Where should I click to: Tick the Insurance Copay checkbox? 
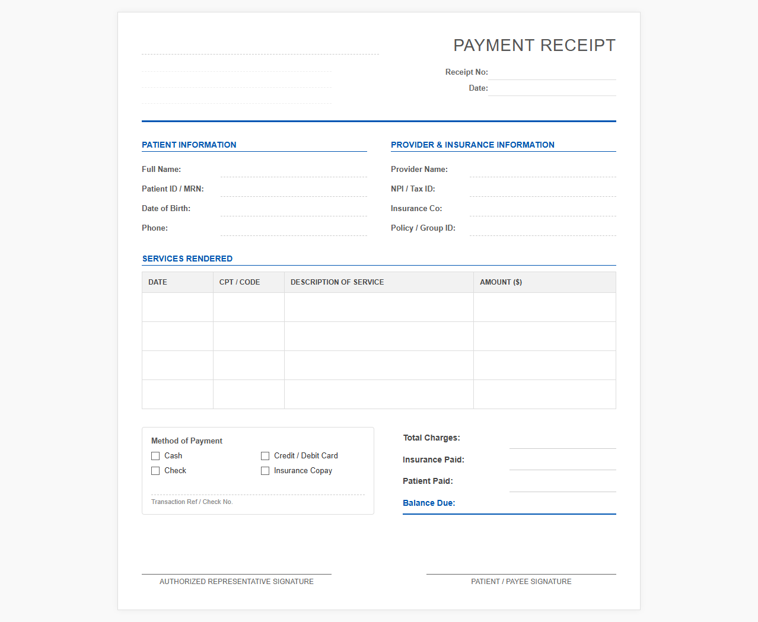point(265,471)
